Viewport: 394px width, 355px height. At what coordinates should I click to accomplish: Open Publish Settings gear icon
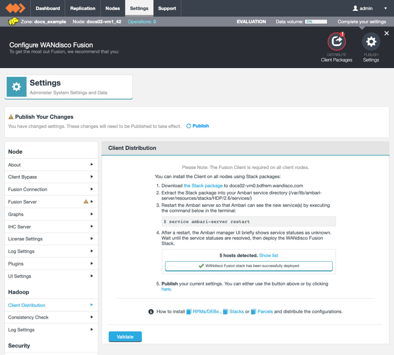[371, 42]
